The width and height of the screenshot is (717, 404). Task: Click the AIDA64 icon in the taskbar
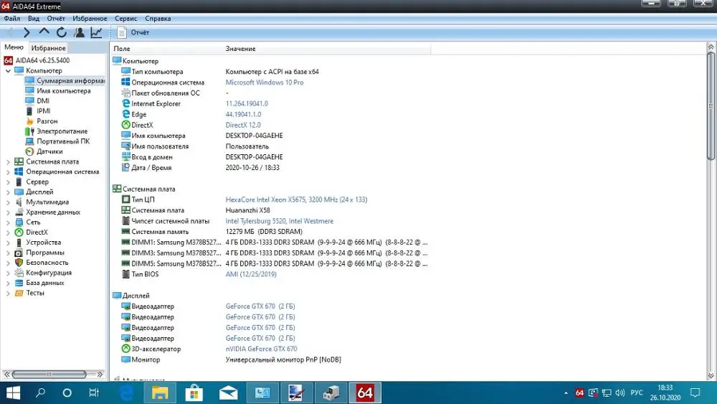coord(365,393)
